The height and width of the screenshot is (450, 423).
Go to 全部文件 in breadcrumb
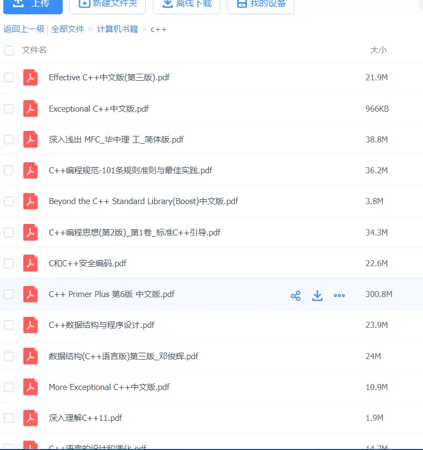(x=68, y=29)
